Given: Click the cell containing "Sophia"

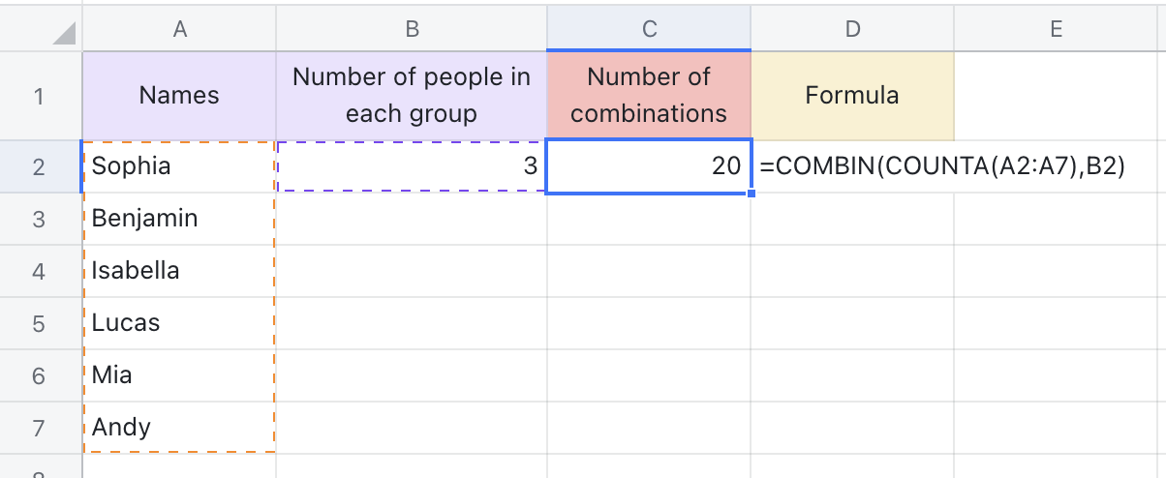Looking at the screenshot, I should (179, 166).
